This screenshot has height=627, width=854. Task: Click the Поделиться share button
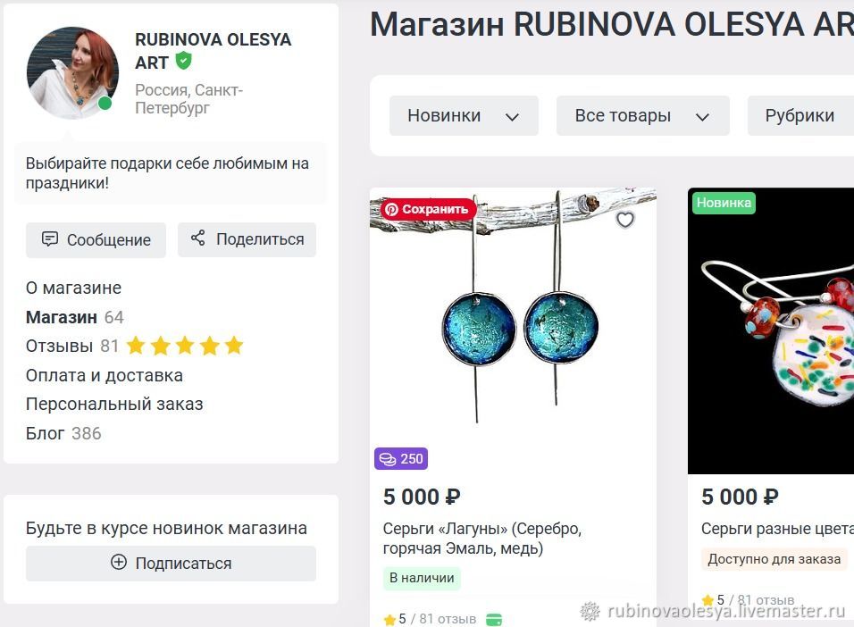pos(247,239)
